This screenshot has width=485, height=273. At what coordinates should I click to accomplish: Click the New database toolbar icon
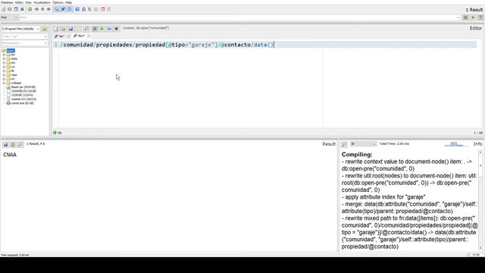pyautogui.click(x=3, y=9)
